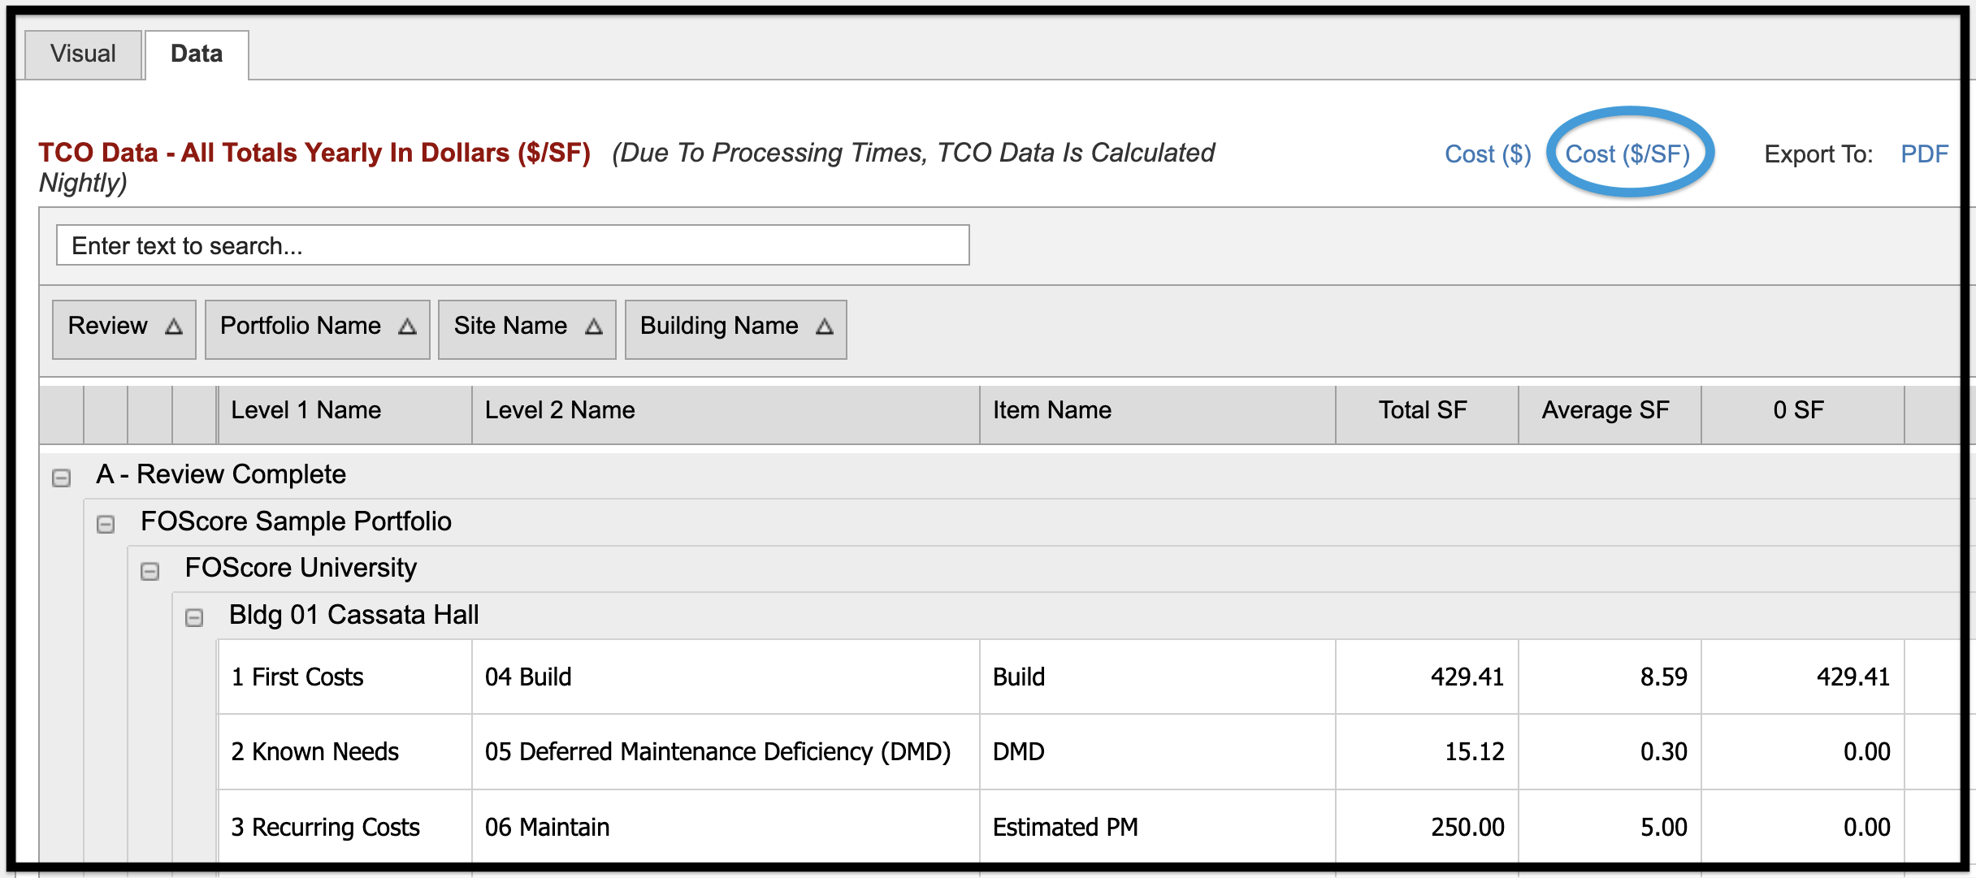
Task: Sort by Total SF column header
Action: 1428,414
